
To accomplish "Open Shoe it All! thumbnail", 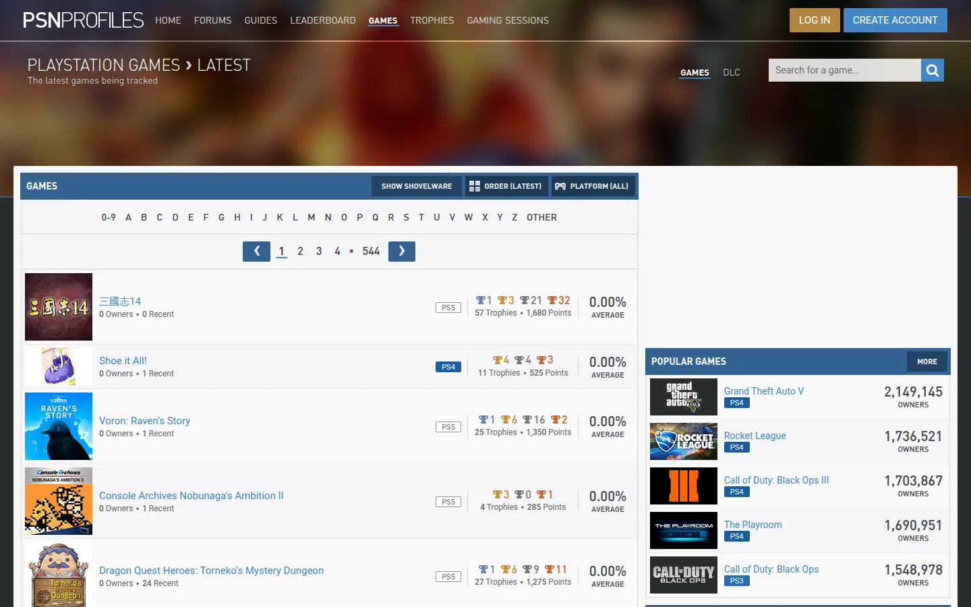I will coord(59,366).
